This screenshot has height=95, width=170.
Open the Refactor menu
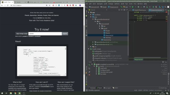pos(117,4)
